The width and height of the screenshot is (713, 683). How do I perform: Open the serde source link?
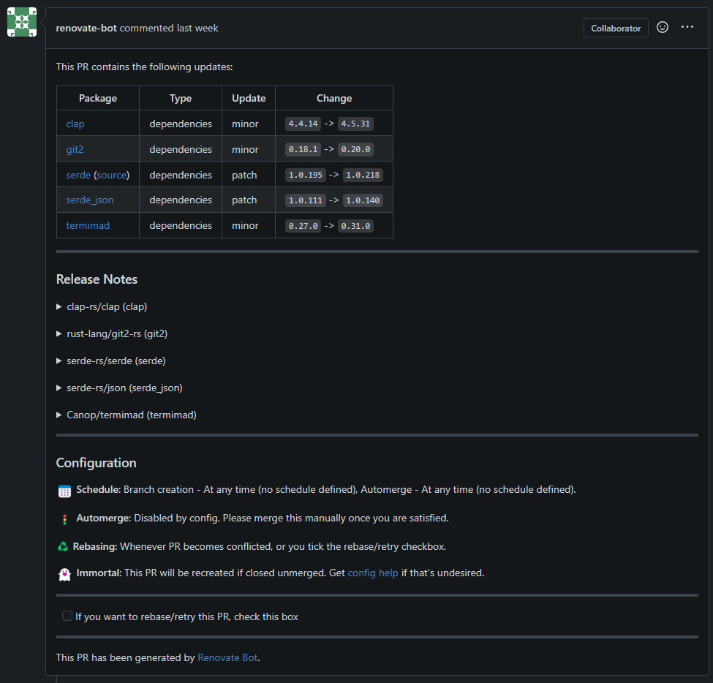[x=111, y=175]
